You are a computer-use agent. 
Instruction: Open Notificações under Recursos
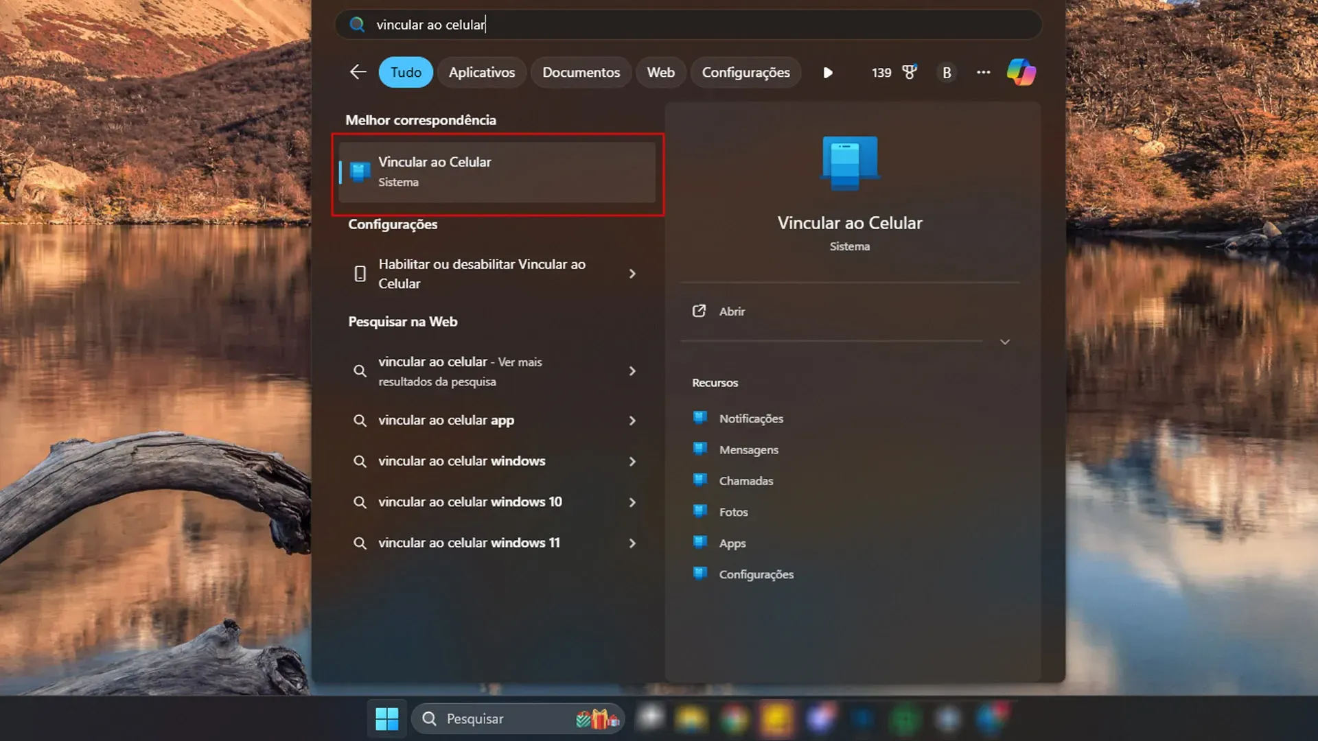(x=751, y=419)
